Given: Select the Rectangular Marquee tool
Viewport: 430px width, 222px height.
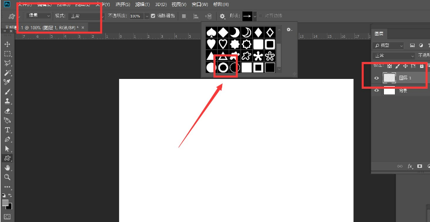Looking at the screenshot, I should (7, 54).
